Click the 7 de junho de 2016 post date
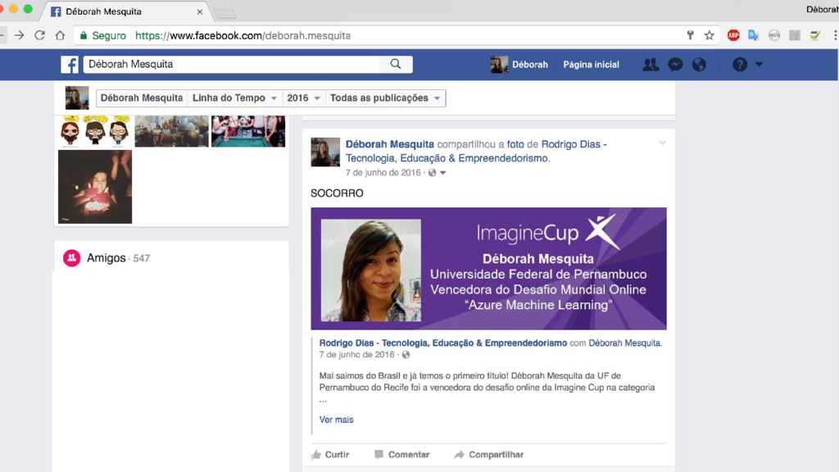 click(383, 172)
